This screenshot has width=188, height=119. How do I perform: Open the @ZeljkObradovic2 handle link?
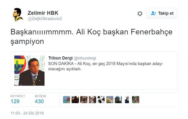pyautogui.click(x=45, y=19)
